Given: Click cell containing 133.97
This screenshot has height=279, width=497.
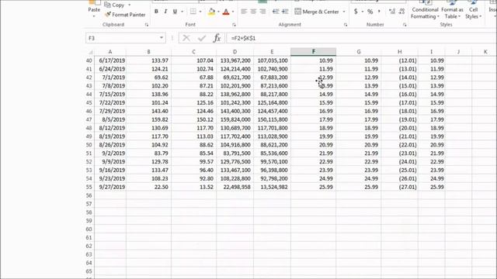Looking at the screenshot, I should (148, 60).
